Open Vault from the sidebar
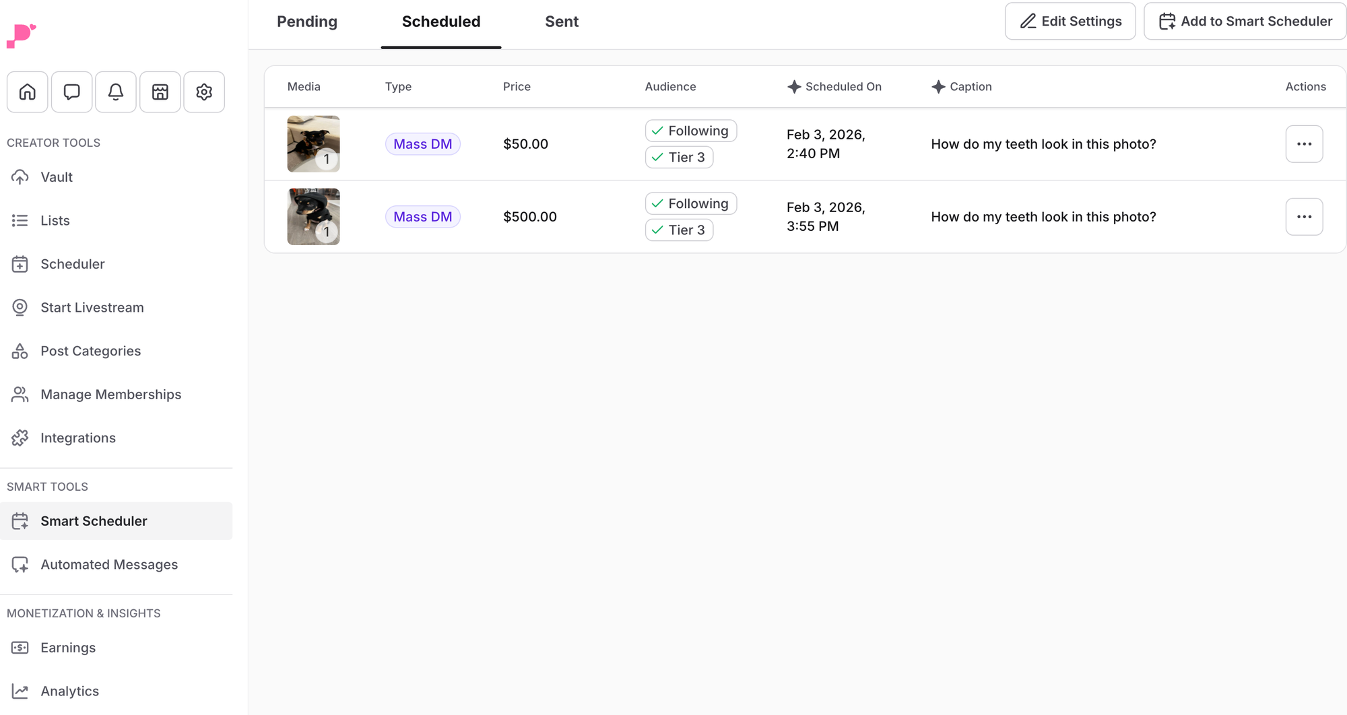This screenshot has width=1347, height=715. 57,177
